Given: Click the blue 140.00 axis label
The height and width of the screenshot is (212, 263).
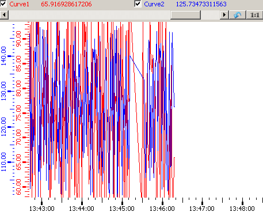Looking at the screenshot, I should pos(3,56).
